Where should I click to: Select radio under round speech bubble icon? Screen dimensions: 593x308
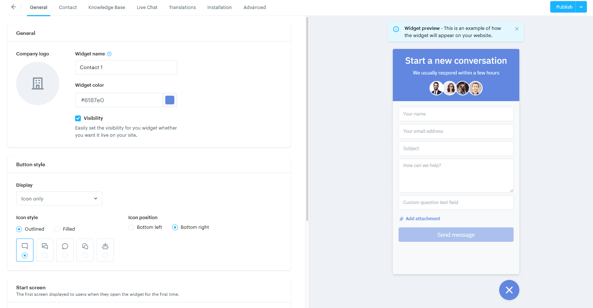pyautogui.click(x=65, y=255)
